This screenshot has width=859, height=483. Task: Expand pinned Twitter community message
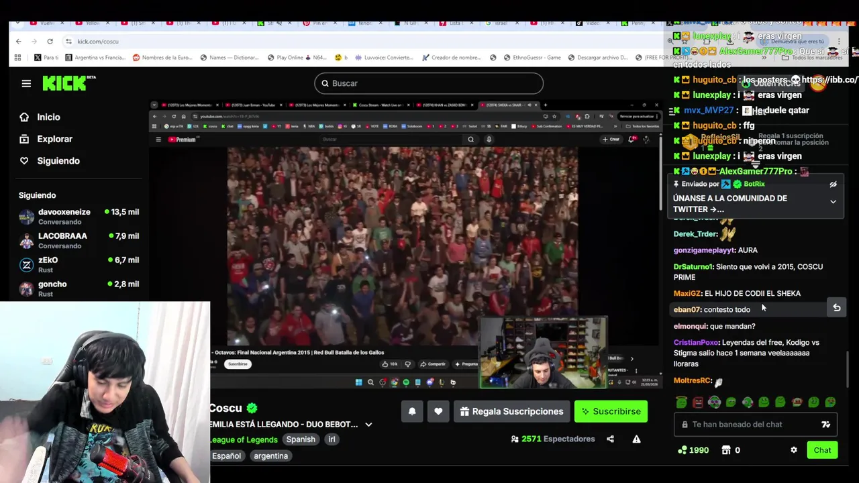[x=833, y=201]
